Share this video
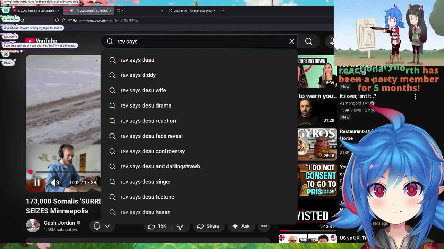The width and height of the screenshot is (444, 249). (x=208, y=226)
